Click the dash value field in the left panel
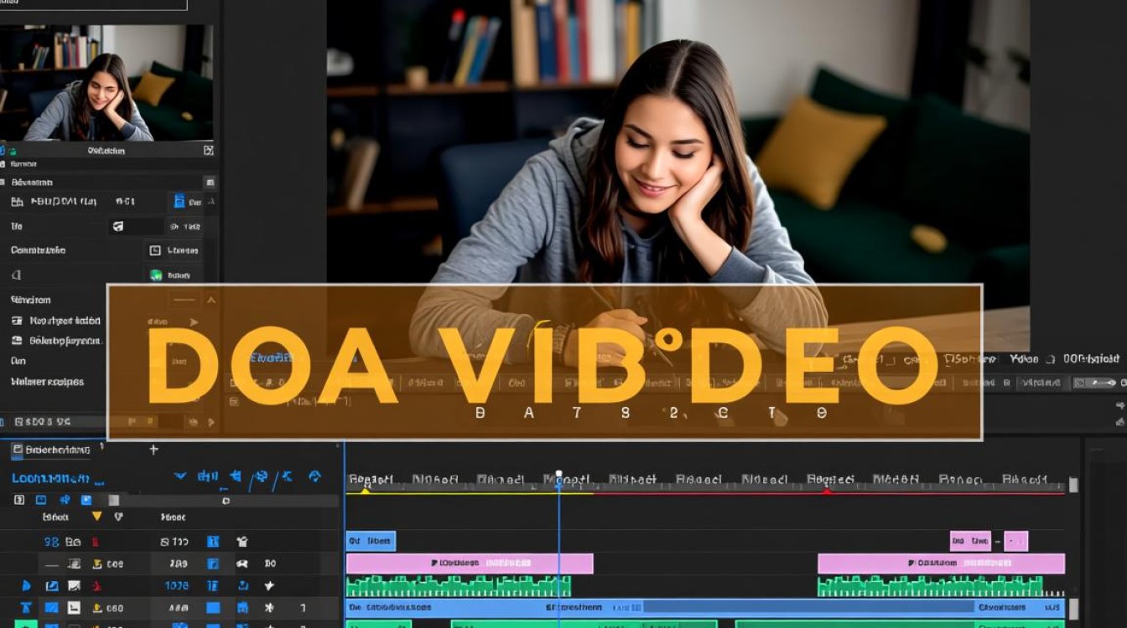Screen dimensions: 1127x628 click(184, 300)
